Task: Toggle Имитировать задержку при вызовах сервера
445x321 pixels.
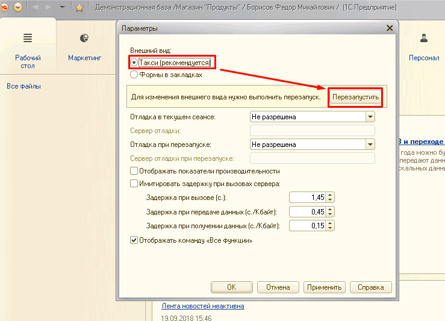Action: pos(134,184)
